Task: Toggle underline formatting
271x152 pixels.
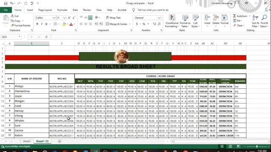Action: click(46, 24)
